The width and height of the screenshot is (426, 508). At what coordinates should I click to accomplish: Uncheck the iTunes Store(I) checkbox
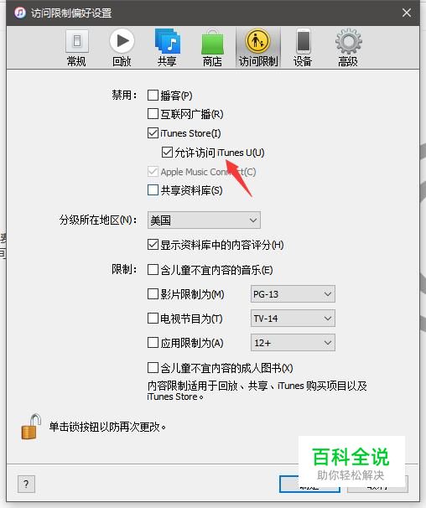point(153,132)
